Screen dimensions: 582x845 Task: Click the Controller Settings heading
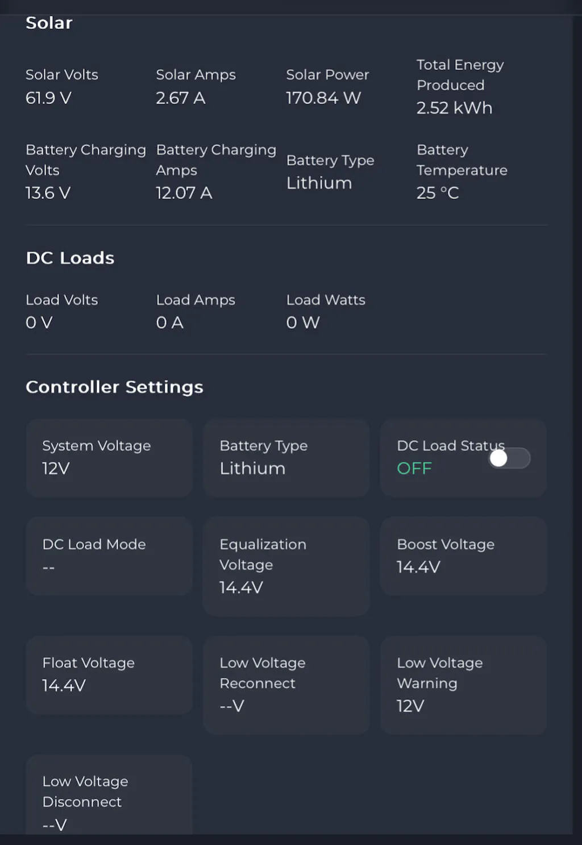coord(114,387)
